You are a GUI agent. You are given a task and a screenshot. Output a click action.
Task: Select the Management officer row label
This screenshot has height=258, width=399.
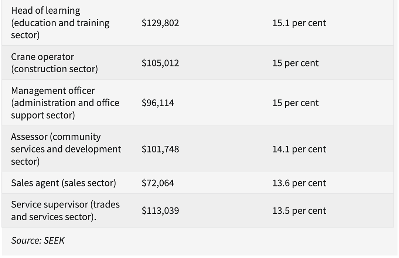click(65, 103)
